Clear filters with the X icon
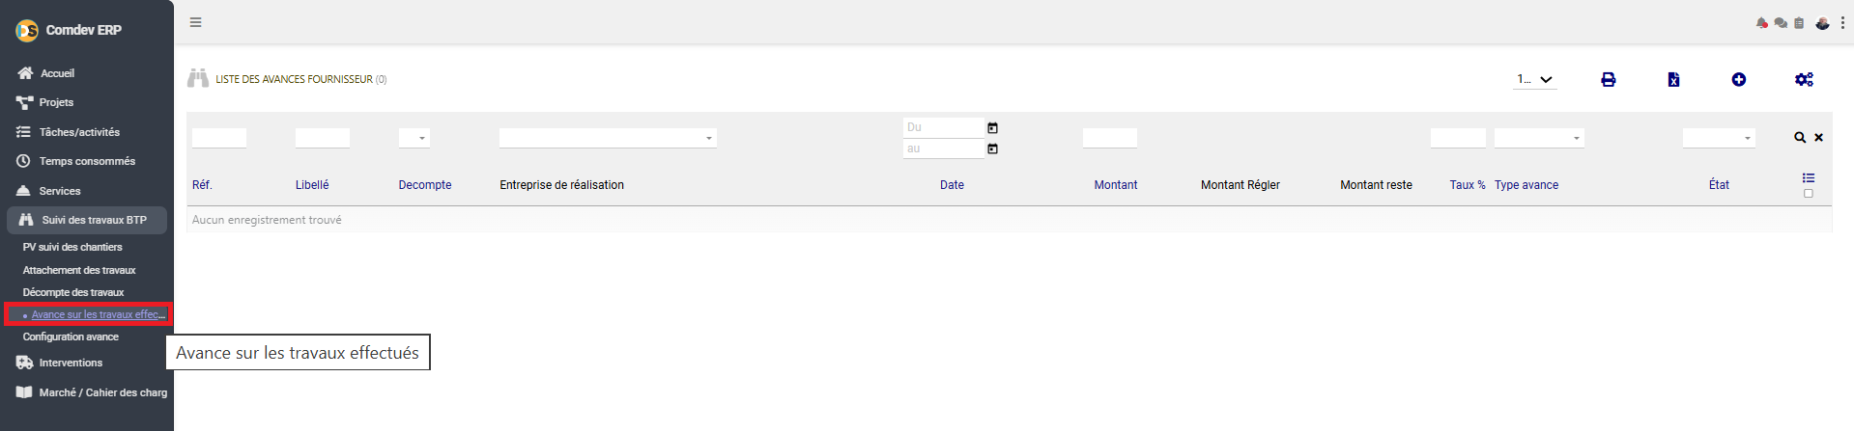The height and width of the screenshot is (431, 1854). 1818,138
